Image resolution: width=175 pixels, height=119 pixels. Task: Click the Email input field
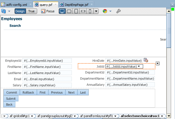[x=47, y=79]
